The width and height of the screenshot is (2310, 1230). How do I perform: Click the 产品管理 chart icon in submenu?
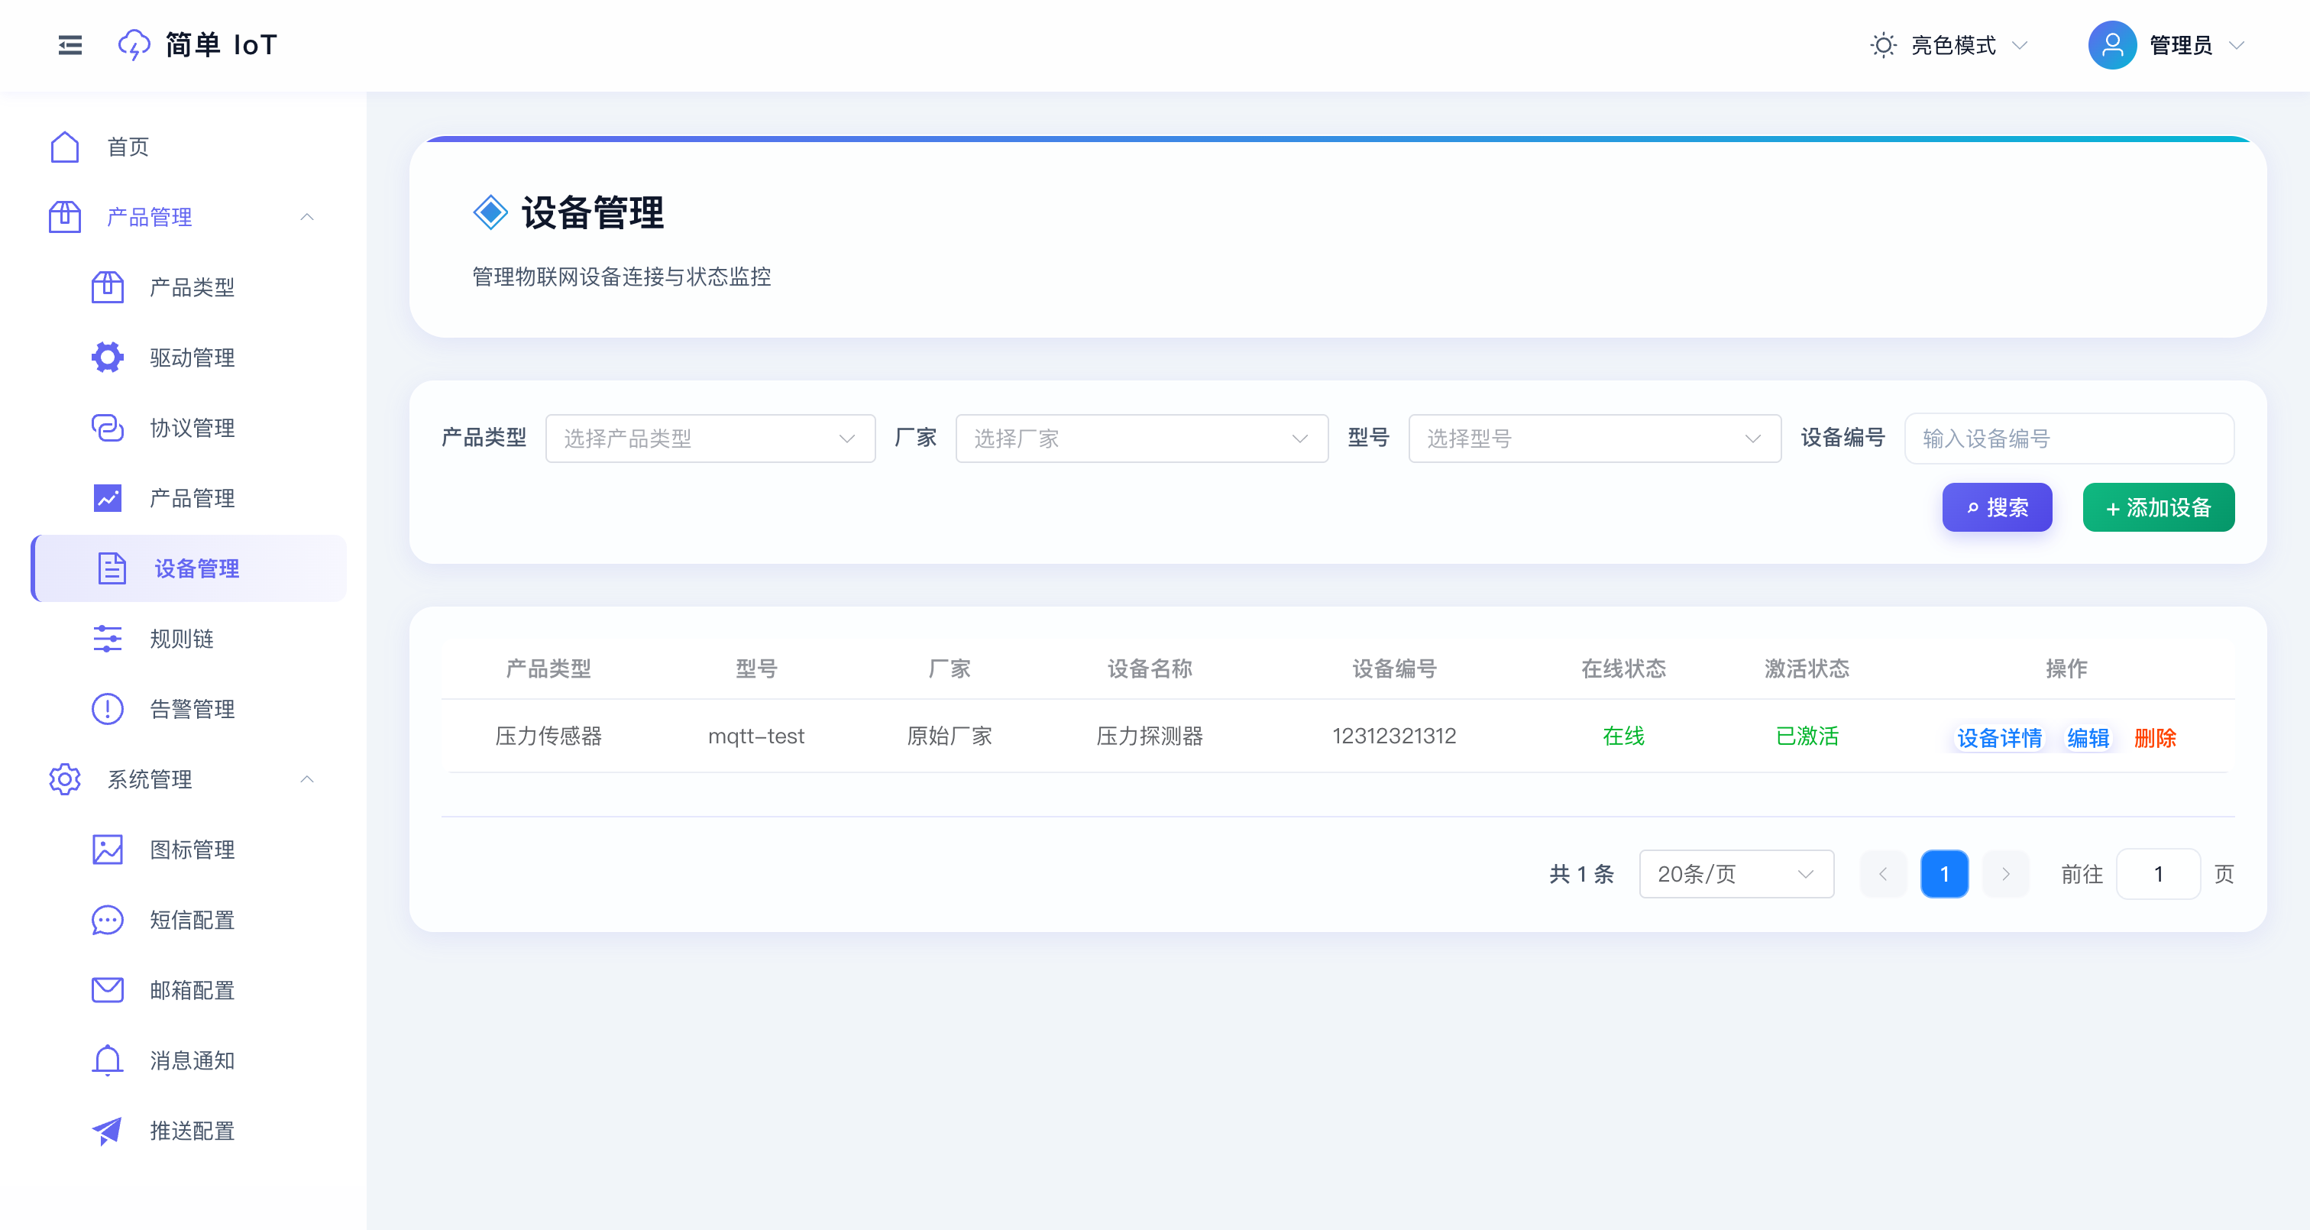pos(108,498)
